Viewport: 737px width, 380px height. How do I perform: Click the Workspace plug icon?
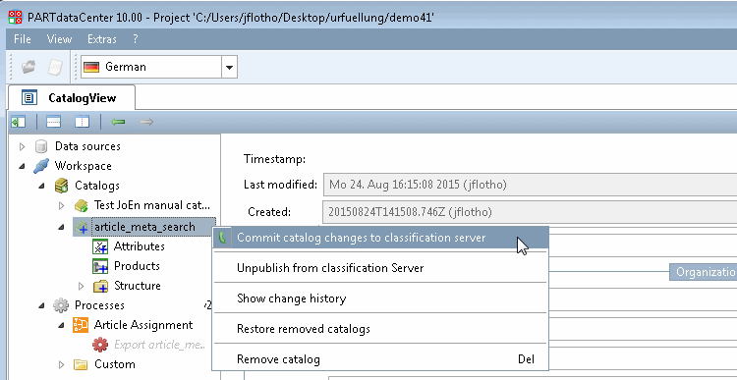(41, 166)
